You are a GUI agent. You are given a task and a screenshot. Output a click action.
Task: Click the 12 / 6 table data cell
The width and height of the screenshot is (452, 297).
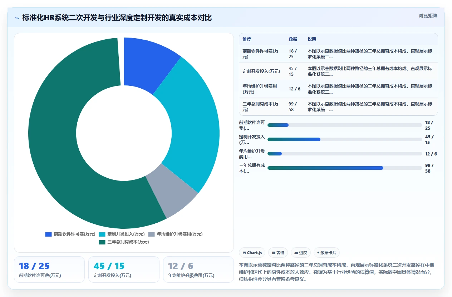(x=295, y=89)
